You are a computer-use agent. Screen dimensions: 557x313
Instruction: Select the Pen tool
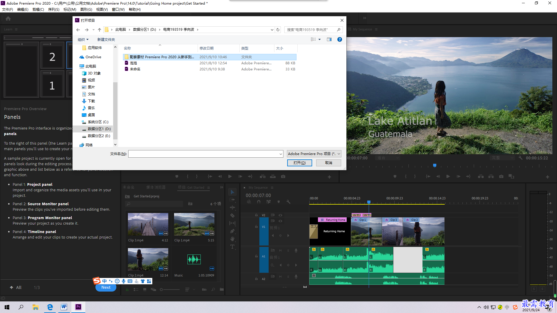pyautogui.click(x=232, y=231)
